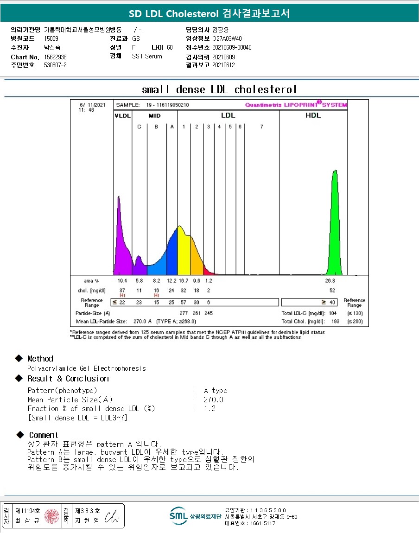Select the specimen text SST Serum
Viewport: 419px width, 533px height.
click(147, 56)
